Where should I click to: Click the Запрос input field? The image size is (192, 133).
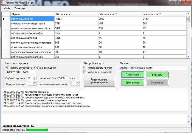[158, 68]
